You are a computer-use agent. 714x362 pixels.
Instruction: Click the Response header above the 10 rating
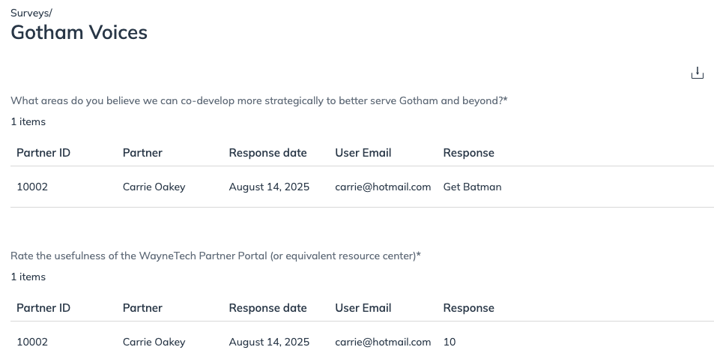pyautogui.click(x=468, y=308)
